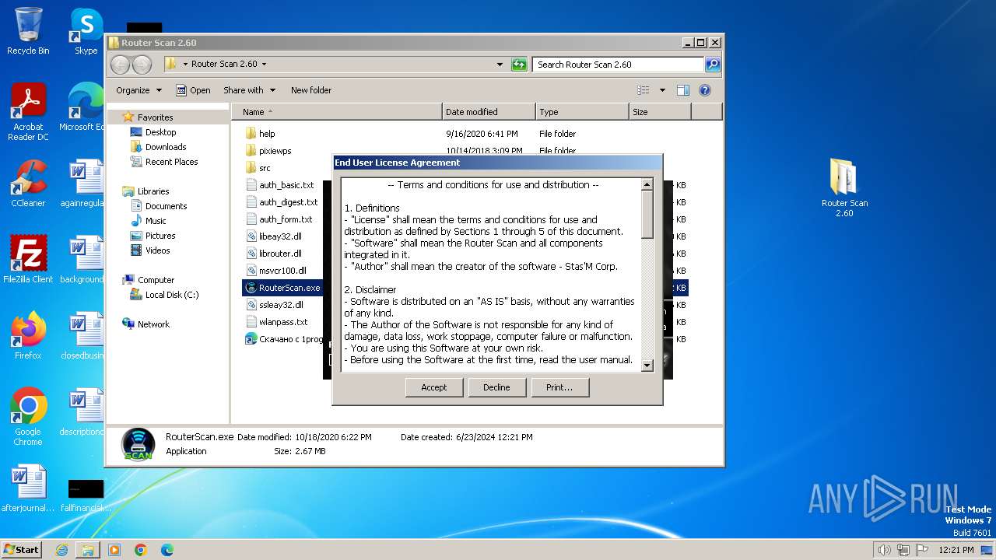Click the back navigation arrow in Explorer
The image size is (996, 560).
tap(121, 65)
